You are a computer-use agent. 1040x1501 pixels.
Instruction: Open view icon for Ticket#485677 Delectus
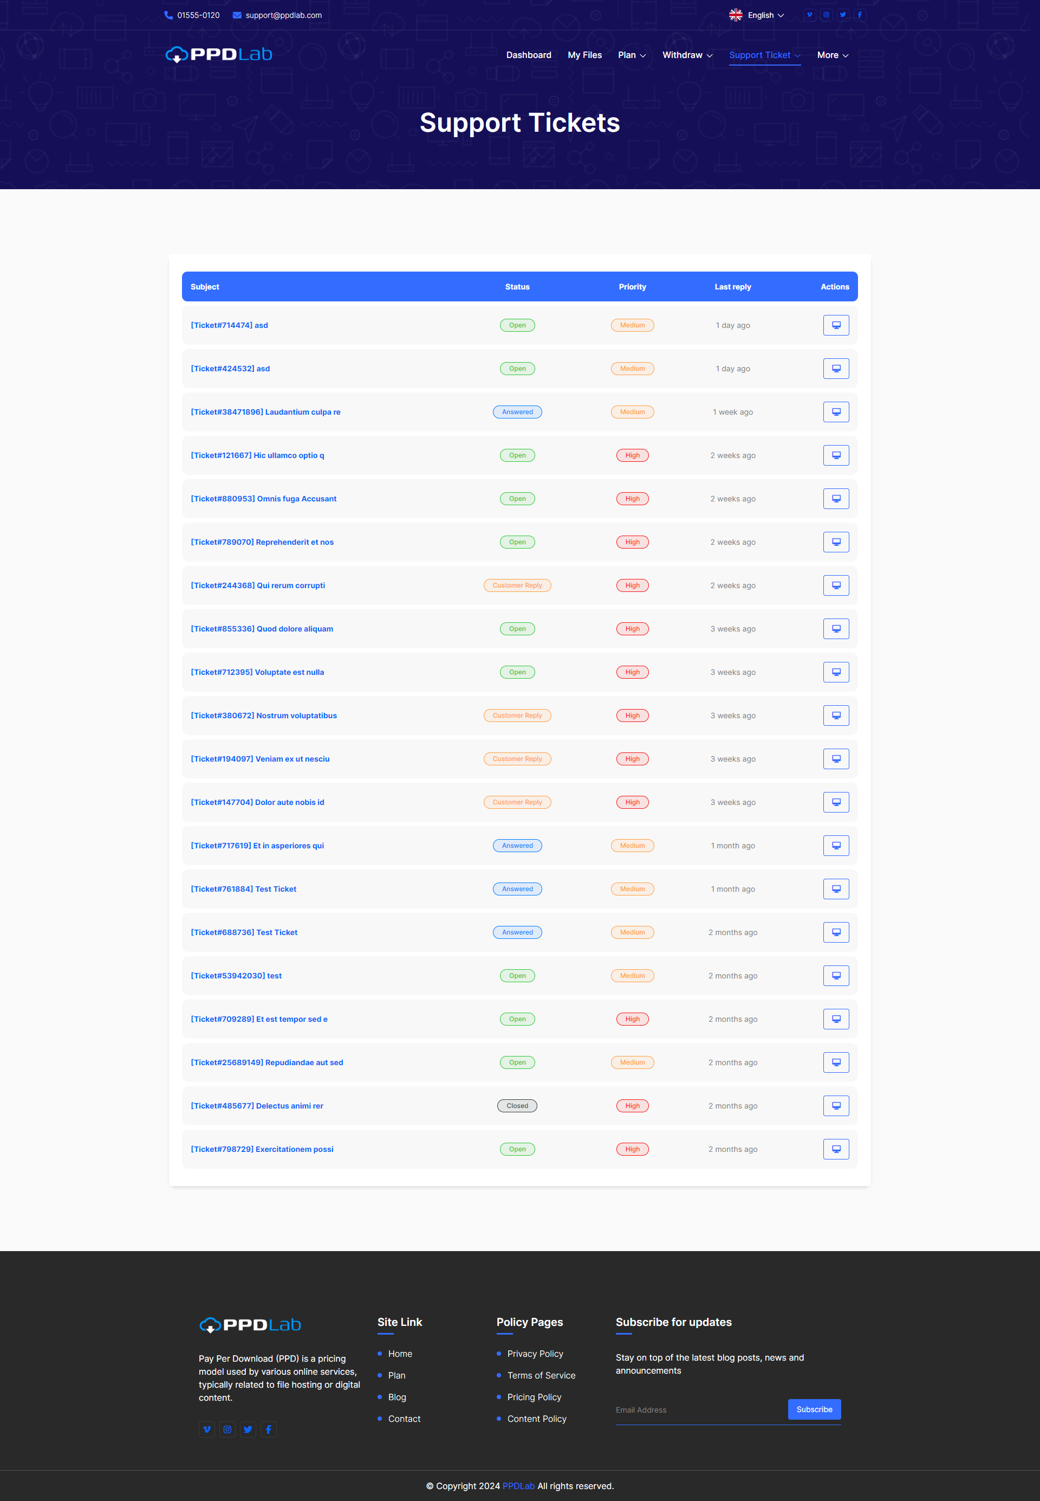pyautogui.click(x=835, y=1106)
